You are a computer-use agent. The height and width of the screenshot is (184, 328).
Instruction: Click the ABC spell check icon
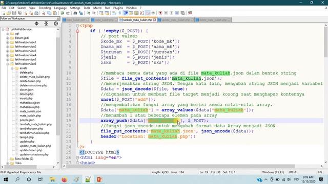point(190,13)
